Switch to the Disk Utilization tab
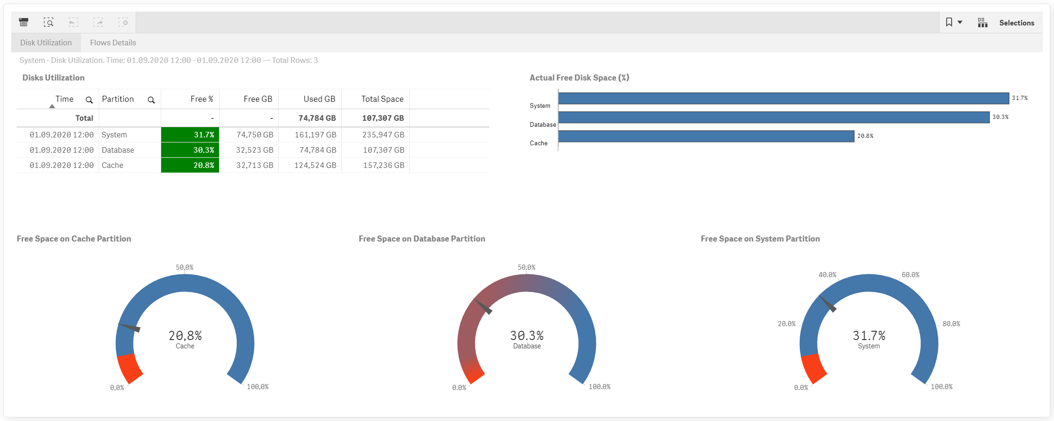1054x421 pixels. pos(46,43)
